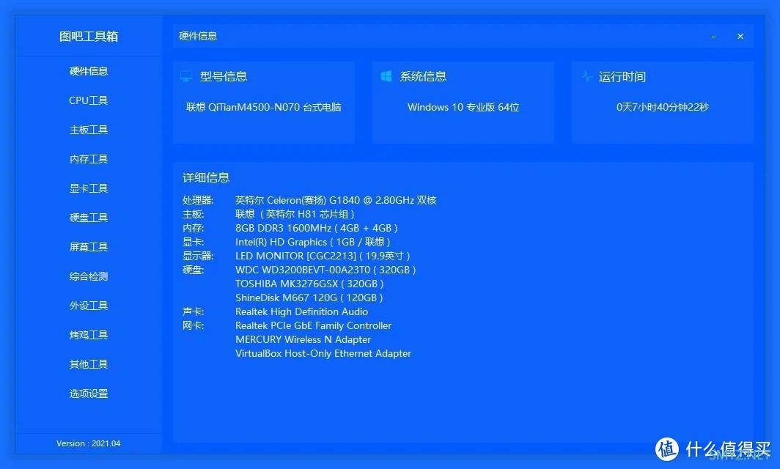Click the Version : 2021.04 label
This screenshot has height=469, width=780.
89,443
